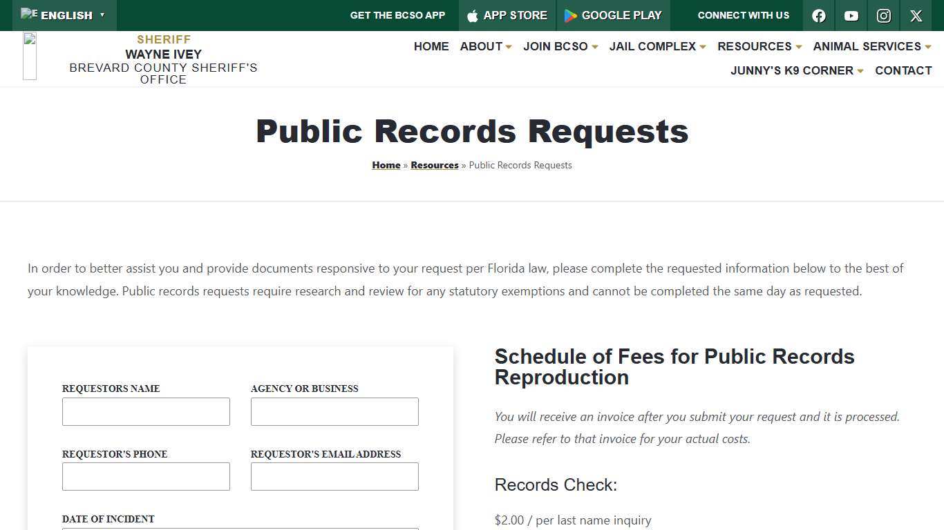944x530 pixels.
Task: Click the X (Twitter) icon
Action: 916,15
